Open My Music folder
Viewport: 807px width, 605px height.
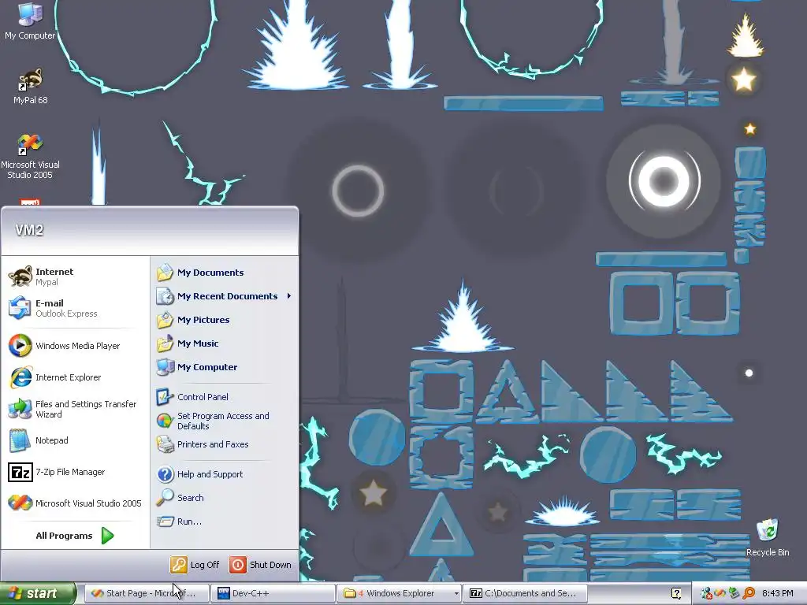point(225,343)
